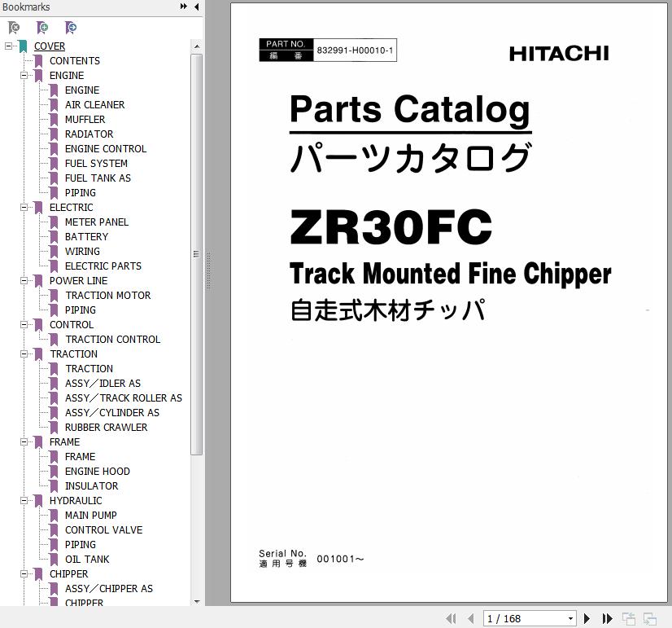Open the ASSY/CYLINDER AS bookmark
Image resolution: width=672 pixels, height=628 pixels.
point(111,413)
